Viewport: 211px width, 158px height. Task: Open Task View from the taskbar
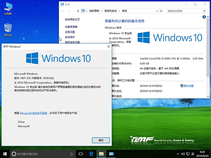(80, 154)
